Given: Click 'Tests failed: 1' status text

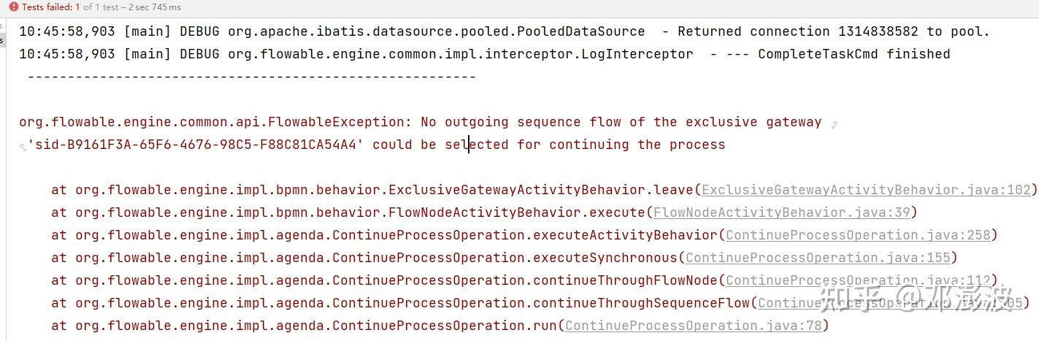Looking at the screenshot, I should click(51, 7).
